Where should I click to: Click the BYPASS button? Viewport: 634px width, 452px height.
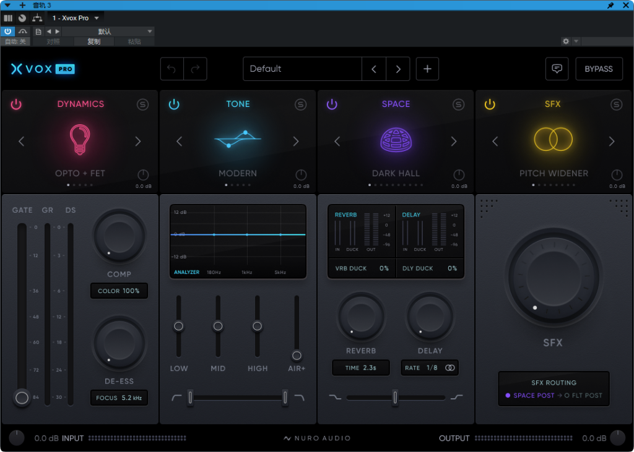(599, 69)
